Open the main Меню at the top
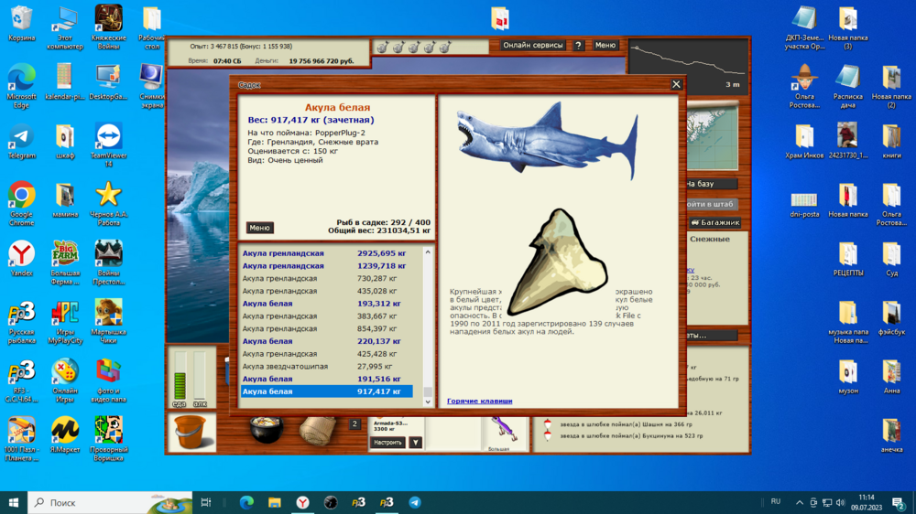 (x=605, y=45)
